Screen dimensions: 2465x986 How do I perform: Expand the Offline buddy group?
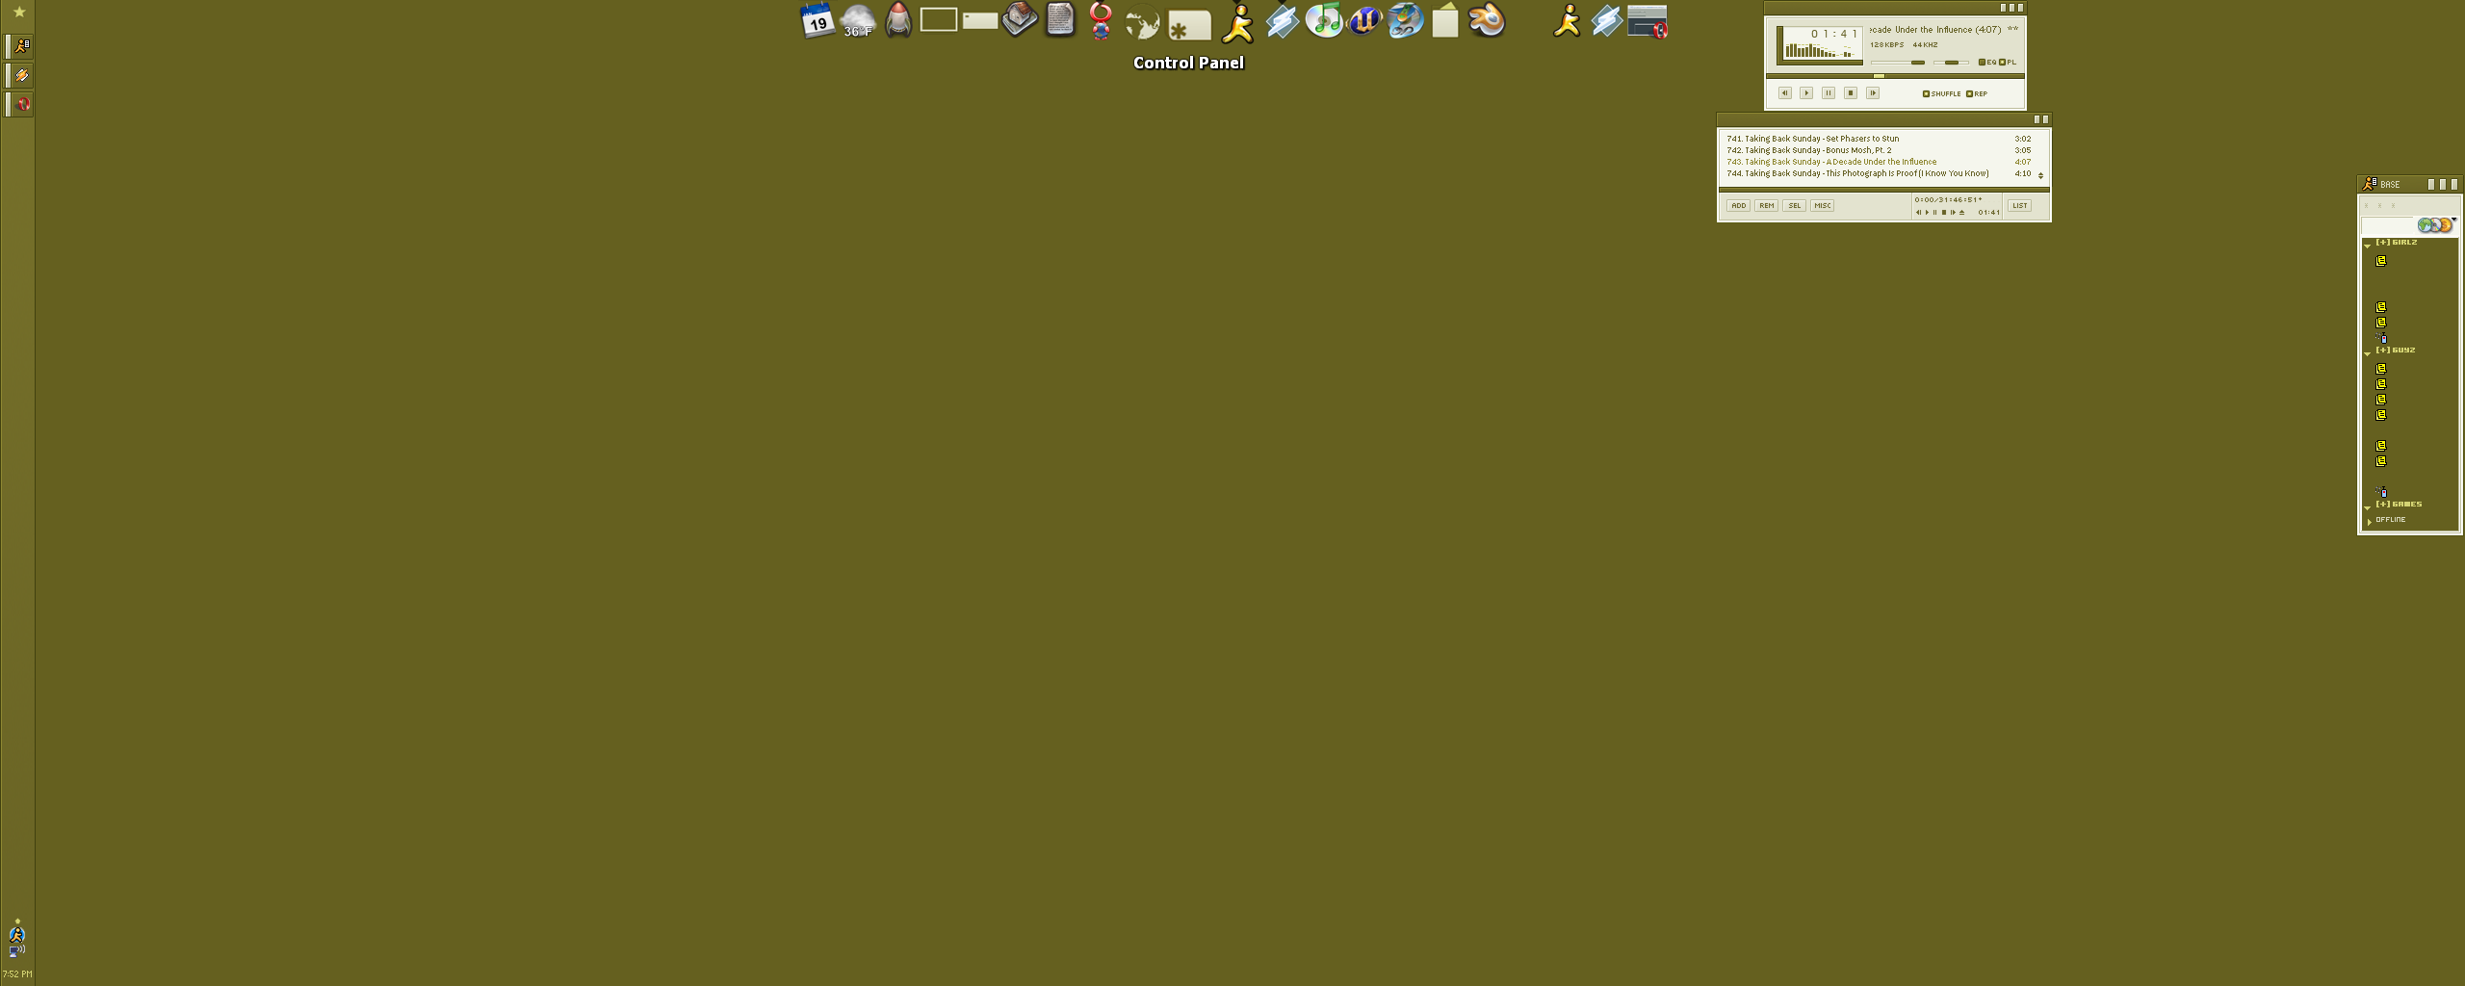point(2369,521)
